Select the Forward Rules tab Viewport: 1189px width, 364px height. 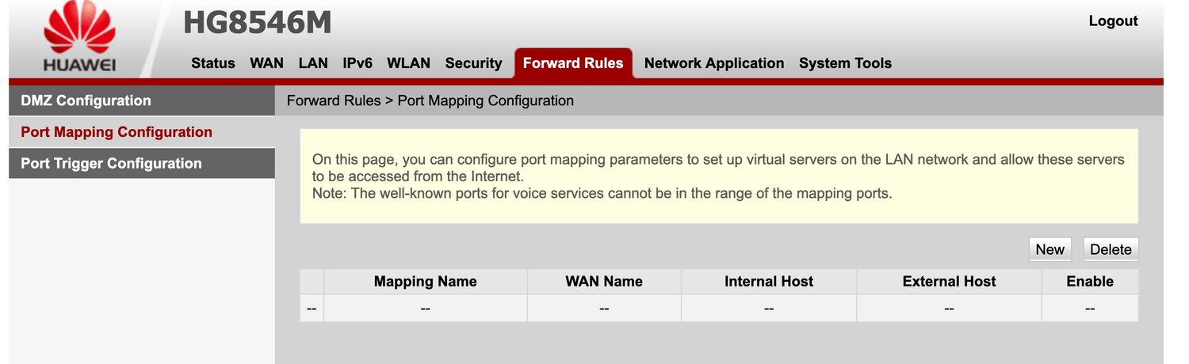click(x=573, y=63)
